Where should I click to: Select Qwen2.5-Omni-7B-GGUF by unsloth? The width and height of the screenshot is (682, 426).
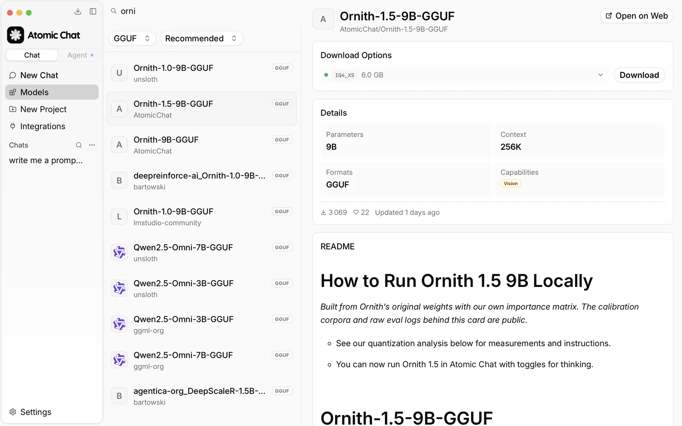point(202,252)
